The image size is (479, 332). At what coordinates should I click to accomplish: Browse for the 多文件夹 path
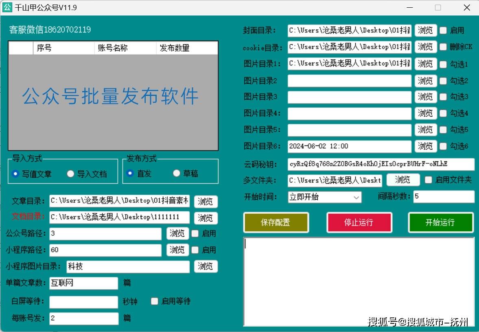403,180
